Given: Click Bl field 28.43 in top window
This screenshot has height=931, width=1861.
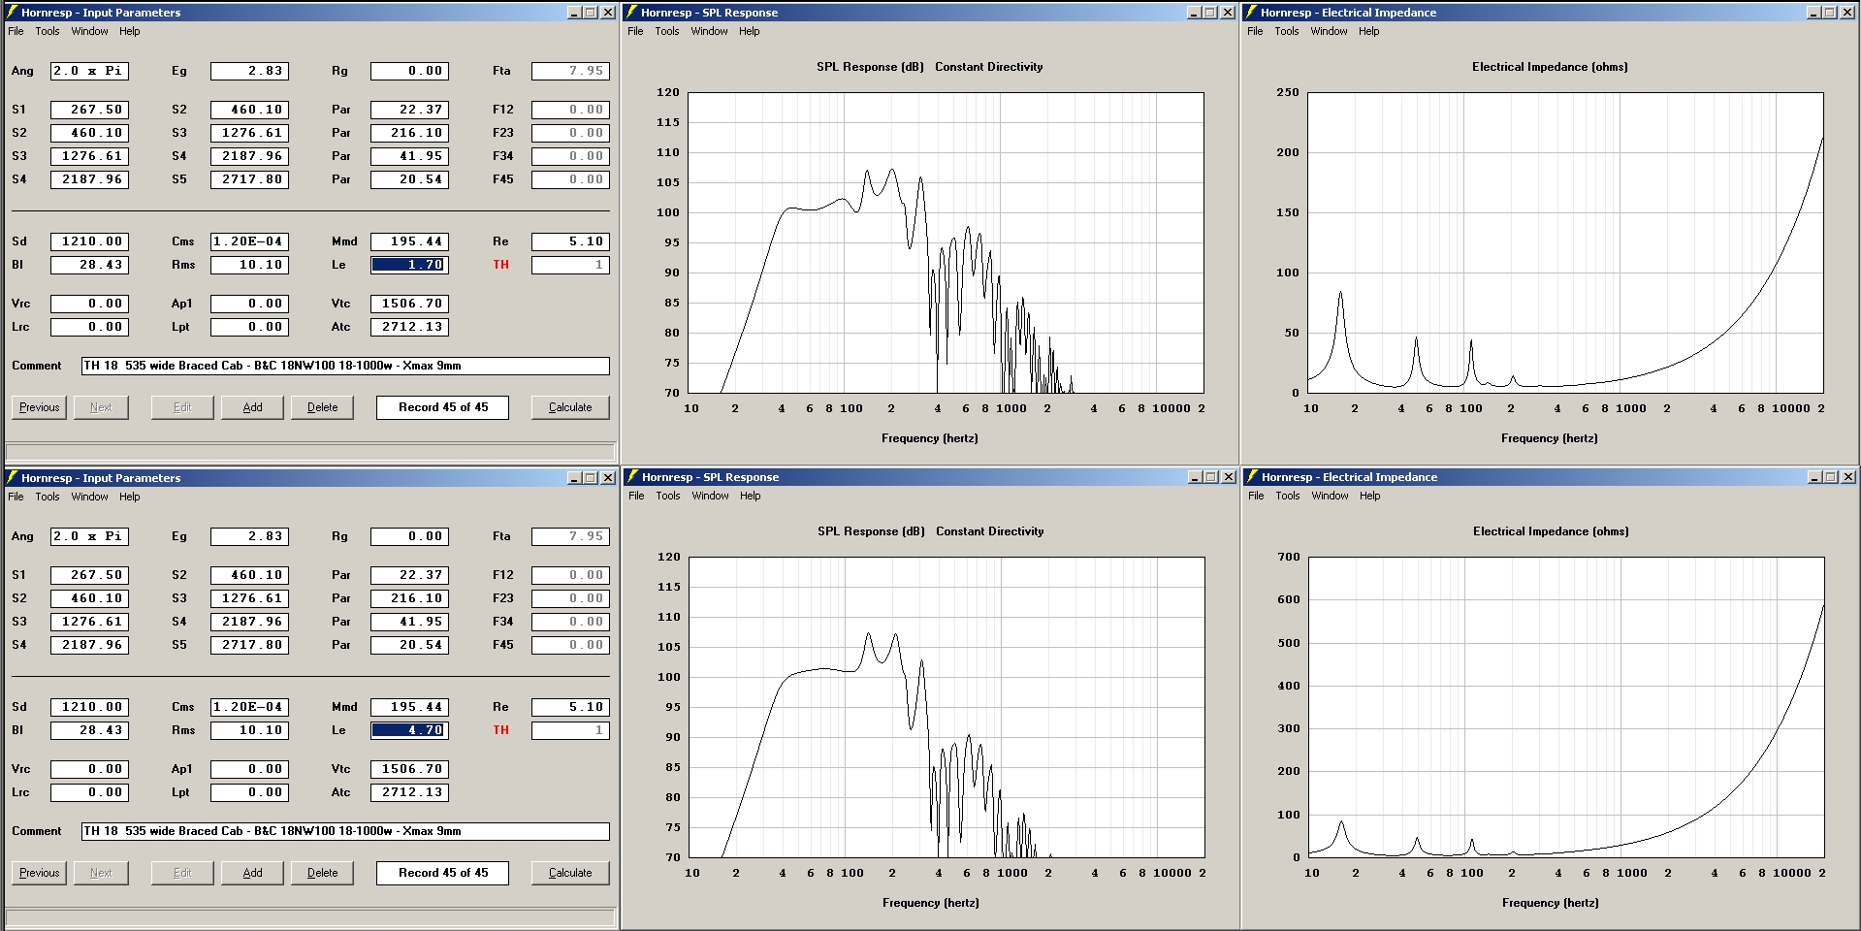Looking at the screenshot, I should pyautogui.click(x=89, y=265).
